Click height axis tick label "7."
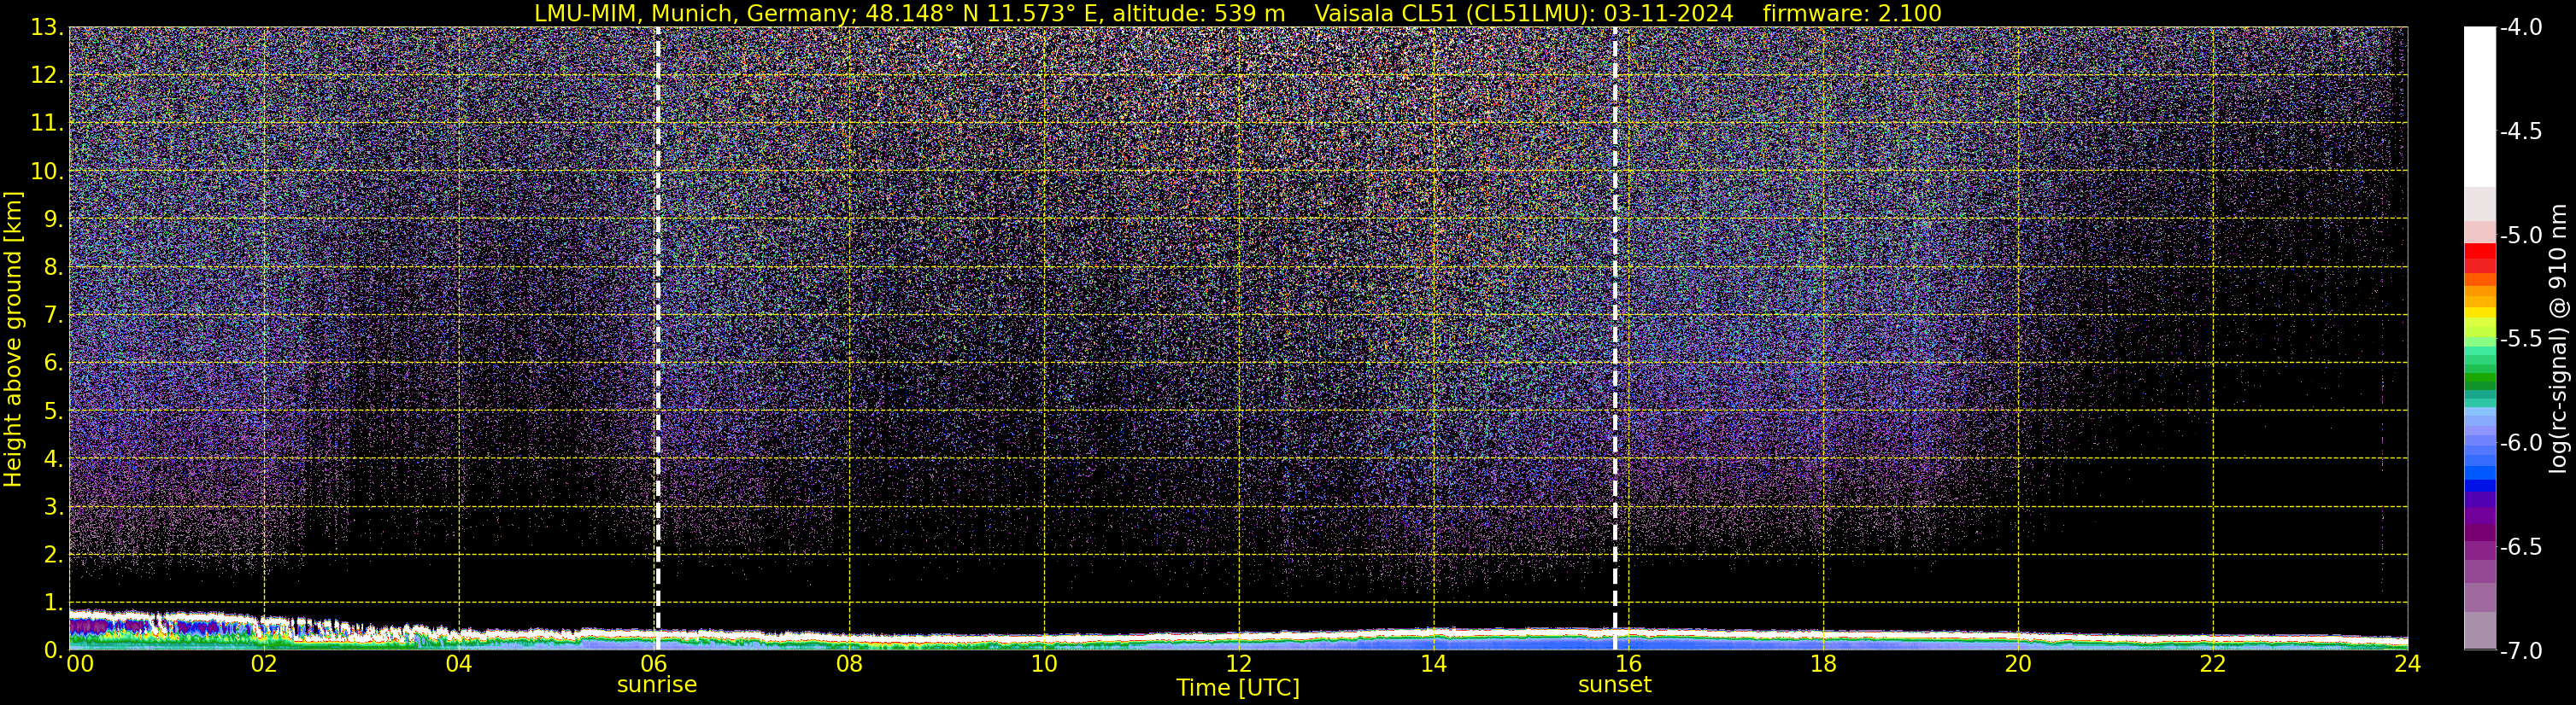The image size is (2576, 705). coord(53,315)
